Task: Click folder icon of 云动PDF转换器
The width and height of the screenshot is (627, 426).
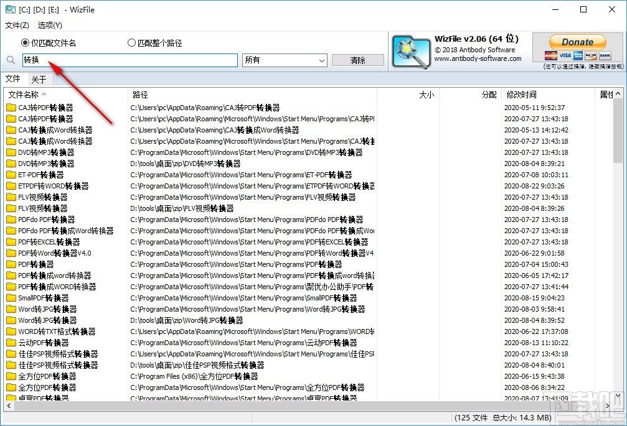Action: [11, 343]
